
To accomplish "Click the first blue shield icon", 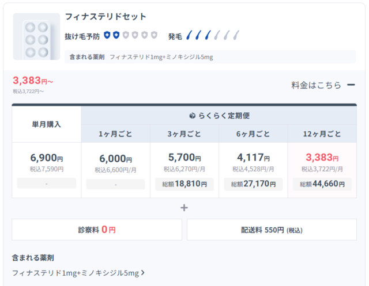I will pos(107,36).
